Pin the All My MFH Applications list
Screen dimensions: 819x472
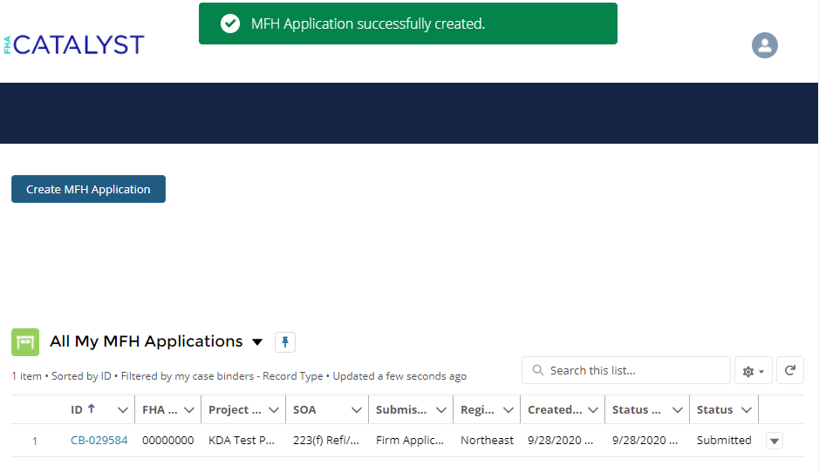pyautogui.click(x=285, y=342)
